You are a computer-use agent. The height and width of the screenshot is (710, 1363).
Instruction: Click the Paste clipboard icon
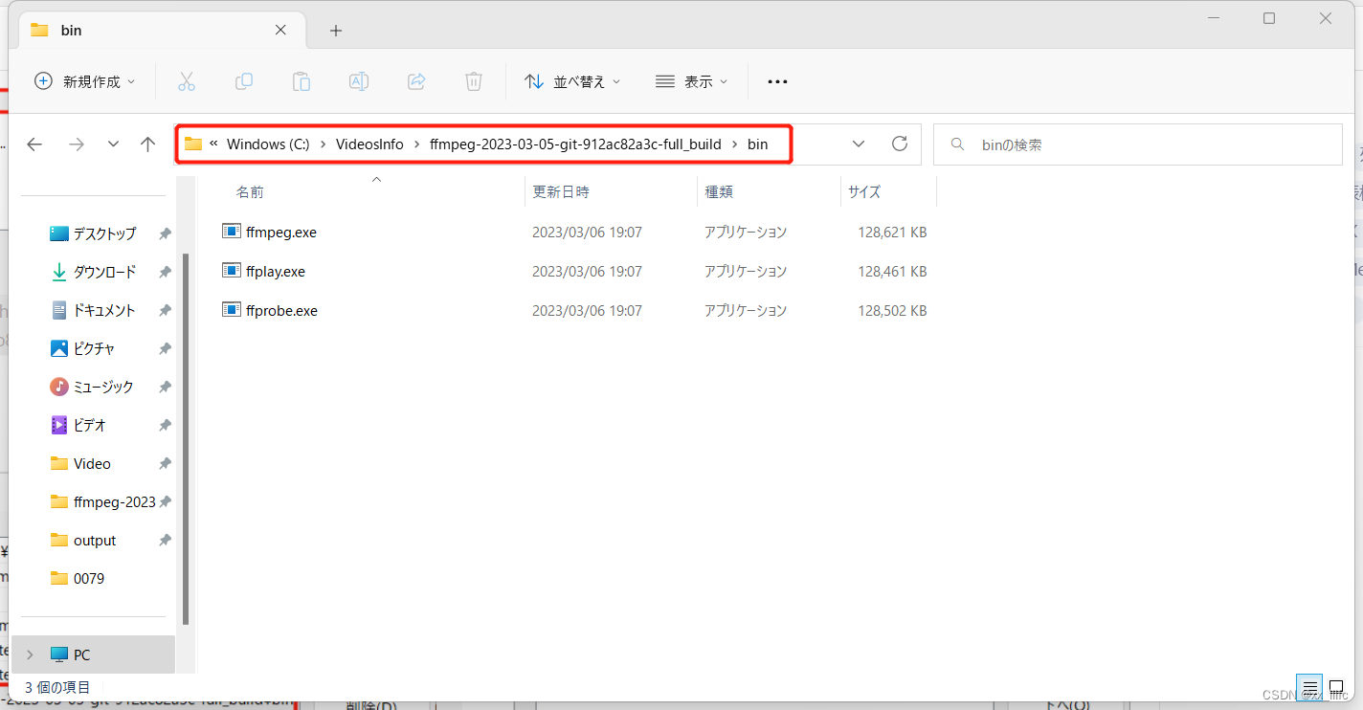(x=302, y=81)
